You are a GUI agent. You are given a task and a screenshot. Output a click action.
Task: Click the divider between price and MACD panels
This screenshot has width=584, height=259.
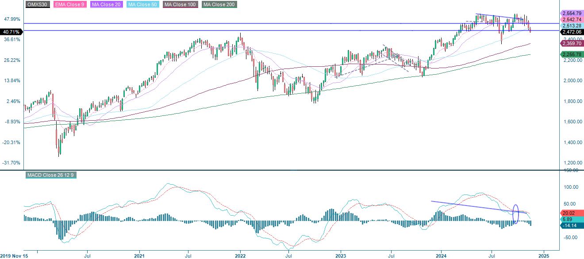pyautogui.click(x=292, y=170)
